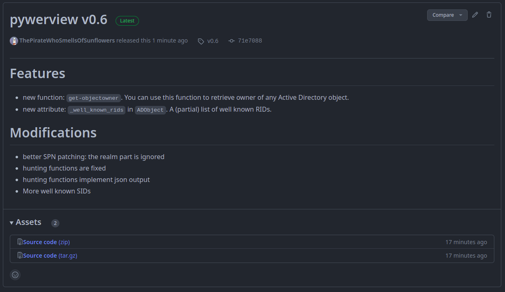
Task: Click 'hunting functions are fixed' item
Action: 64,168
